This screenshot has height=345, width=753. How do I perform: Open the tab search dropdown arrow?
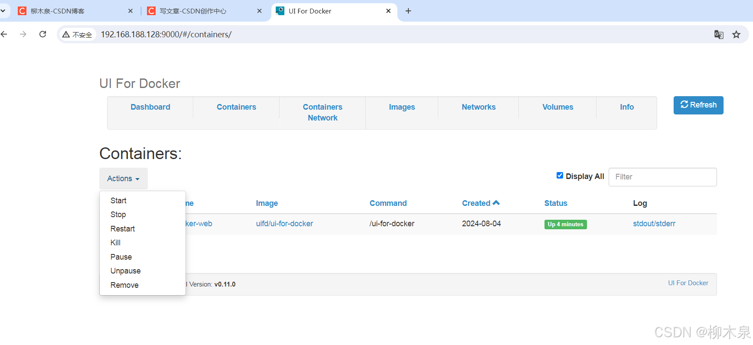3,11
